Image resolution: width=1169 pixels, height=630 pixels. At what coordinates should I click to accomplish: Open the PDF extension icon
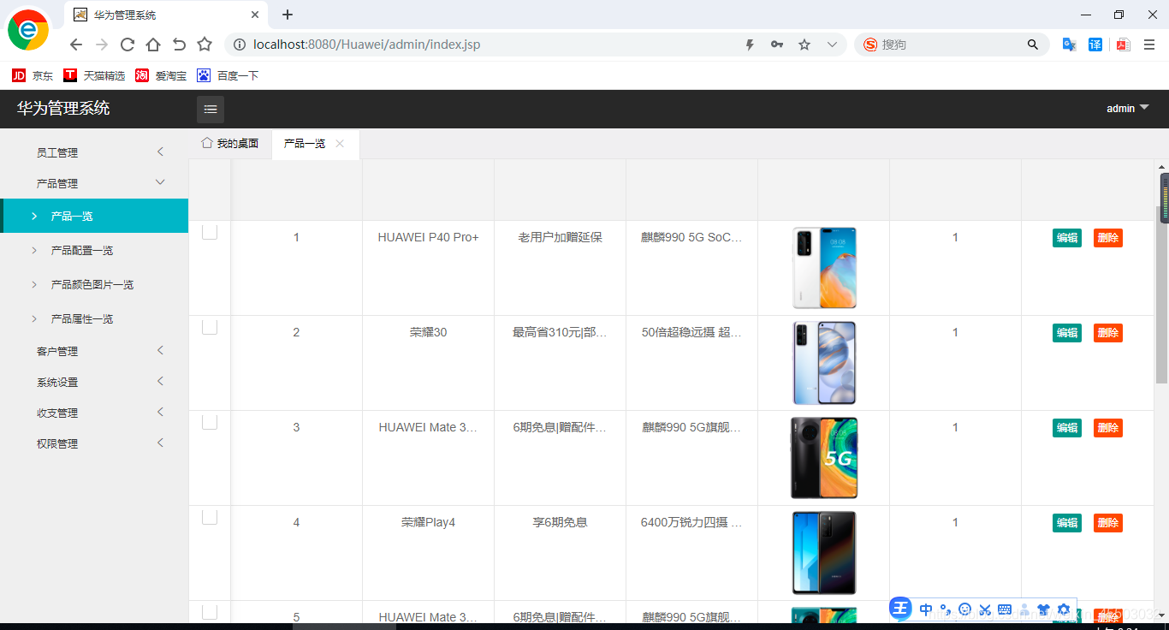(1122, 45)
